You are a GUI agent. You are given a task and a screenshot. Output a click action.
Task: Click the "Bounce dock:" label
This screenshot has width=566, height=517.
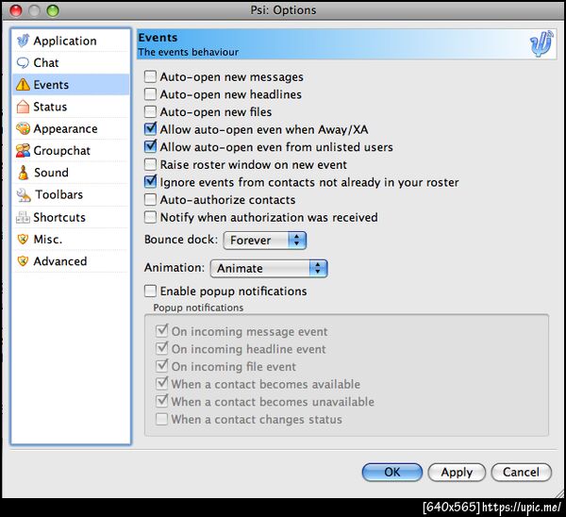coord(181,240)
